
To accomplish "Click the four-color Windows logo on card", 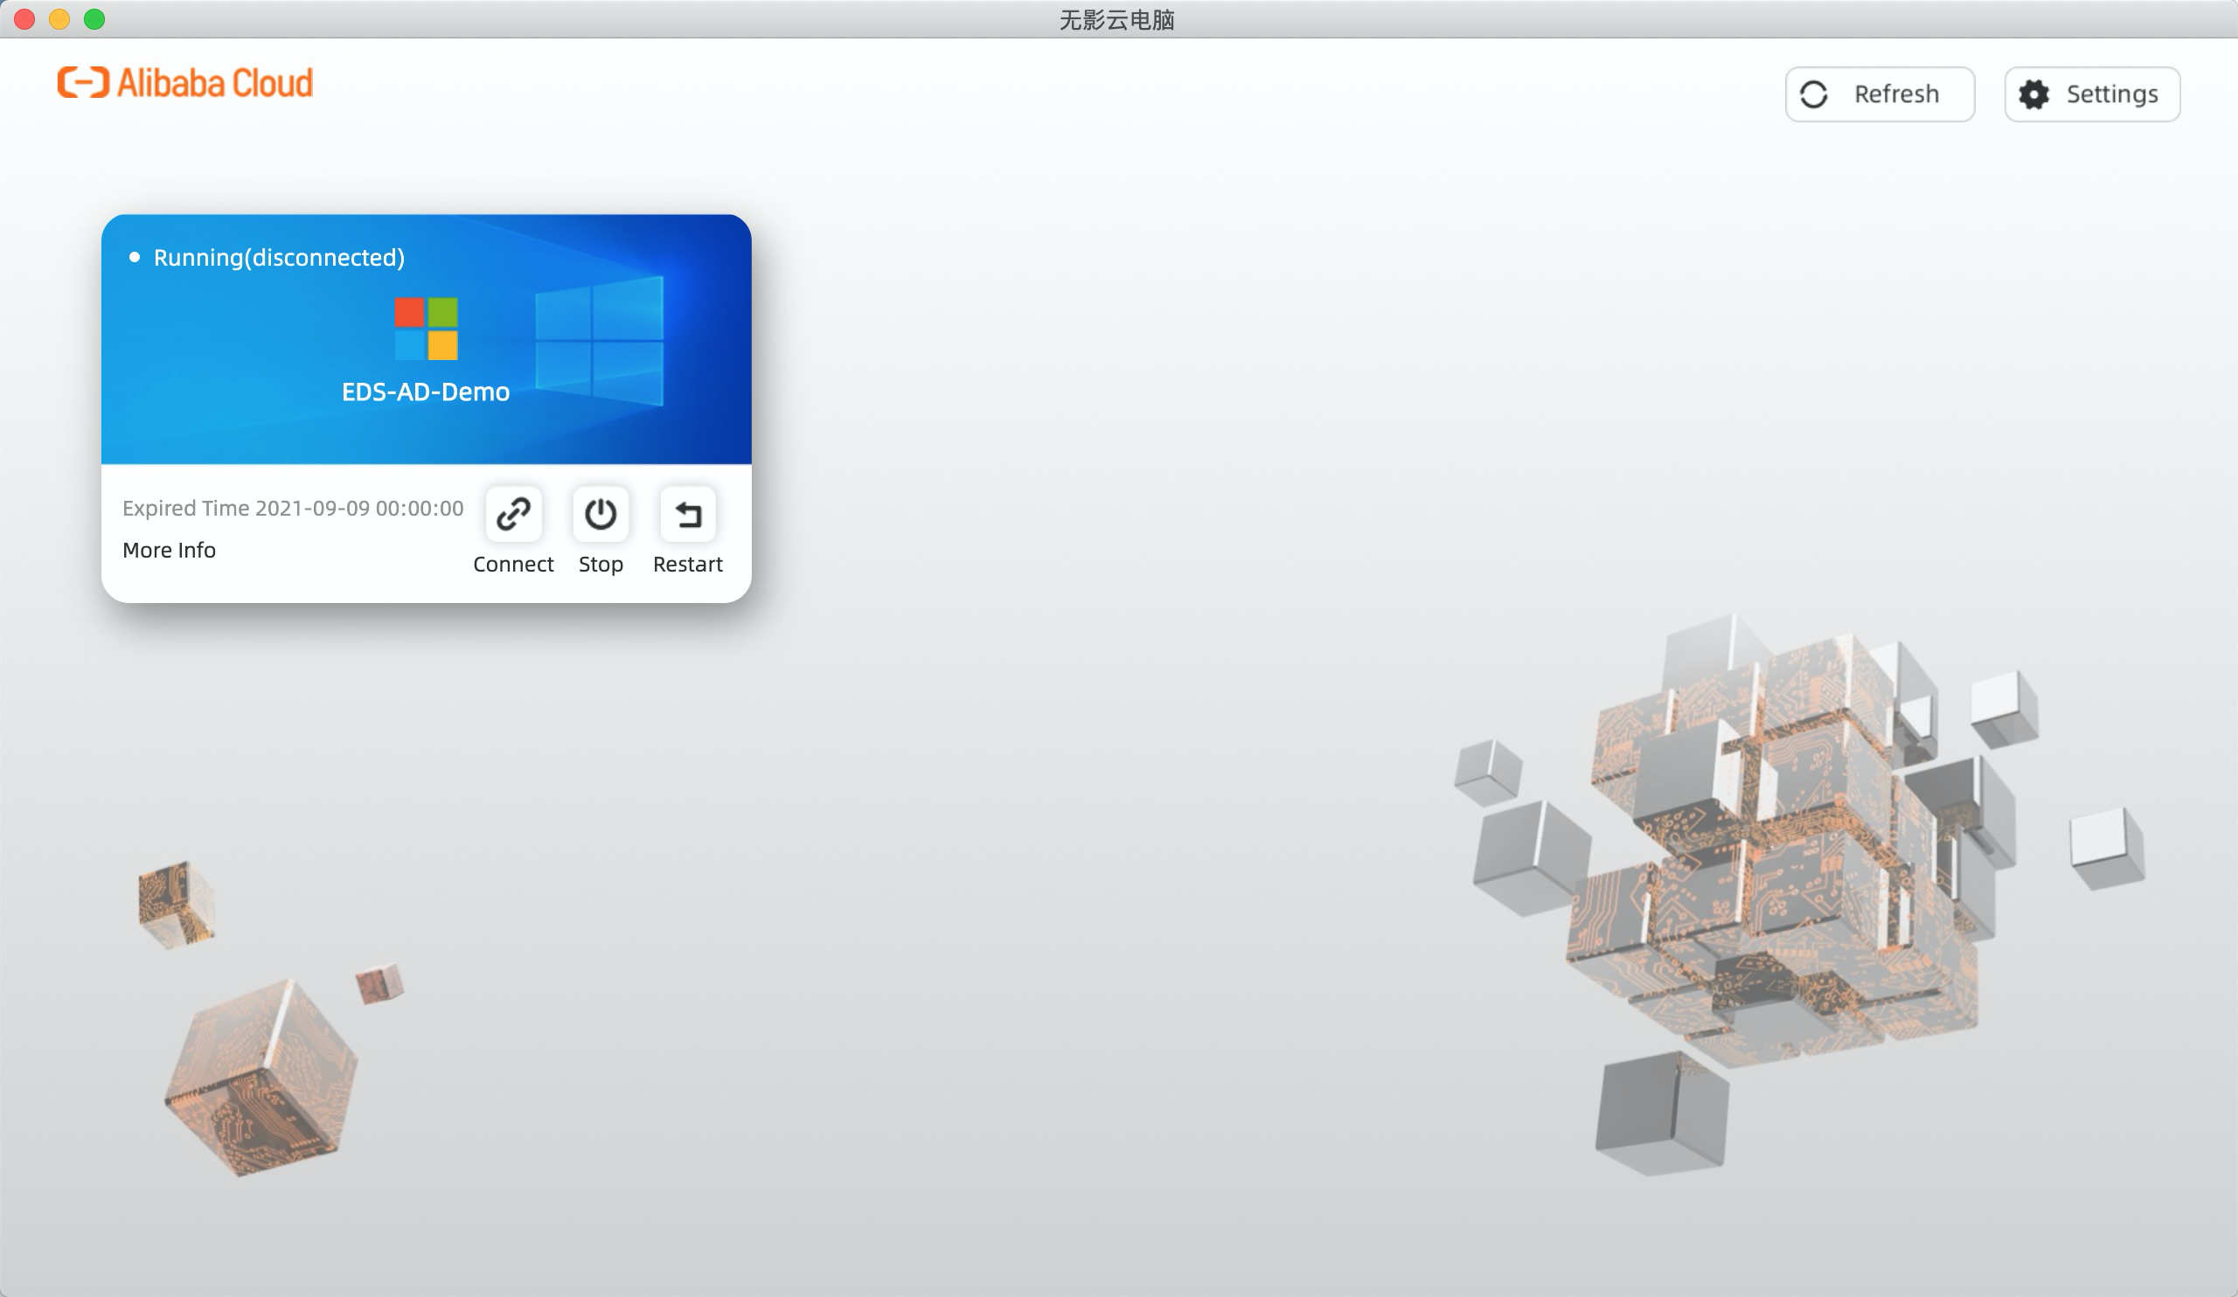I will 427,329.
